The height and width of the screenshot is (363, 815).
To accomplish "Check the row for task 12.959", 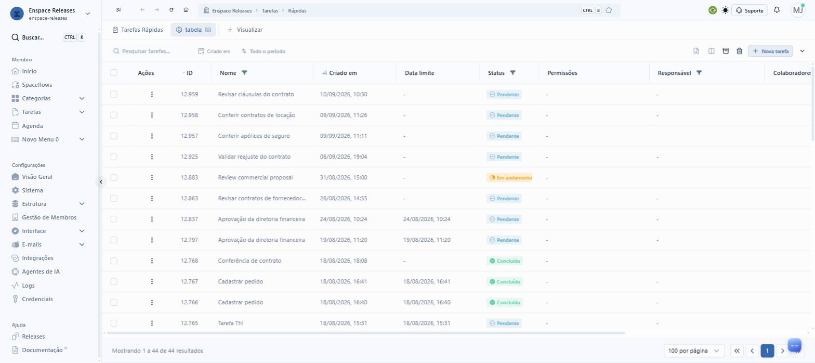I will click(114, 94).
